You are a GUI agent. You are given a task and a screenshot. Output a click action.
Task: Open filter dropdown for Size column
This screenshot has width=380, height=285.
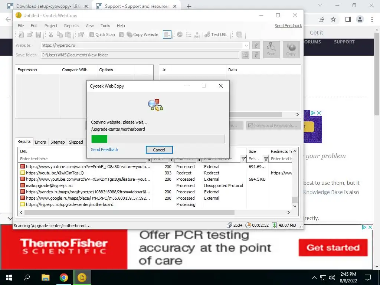[266, 159]
